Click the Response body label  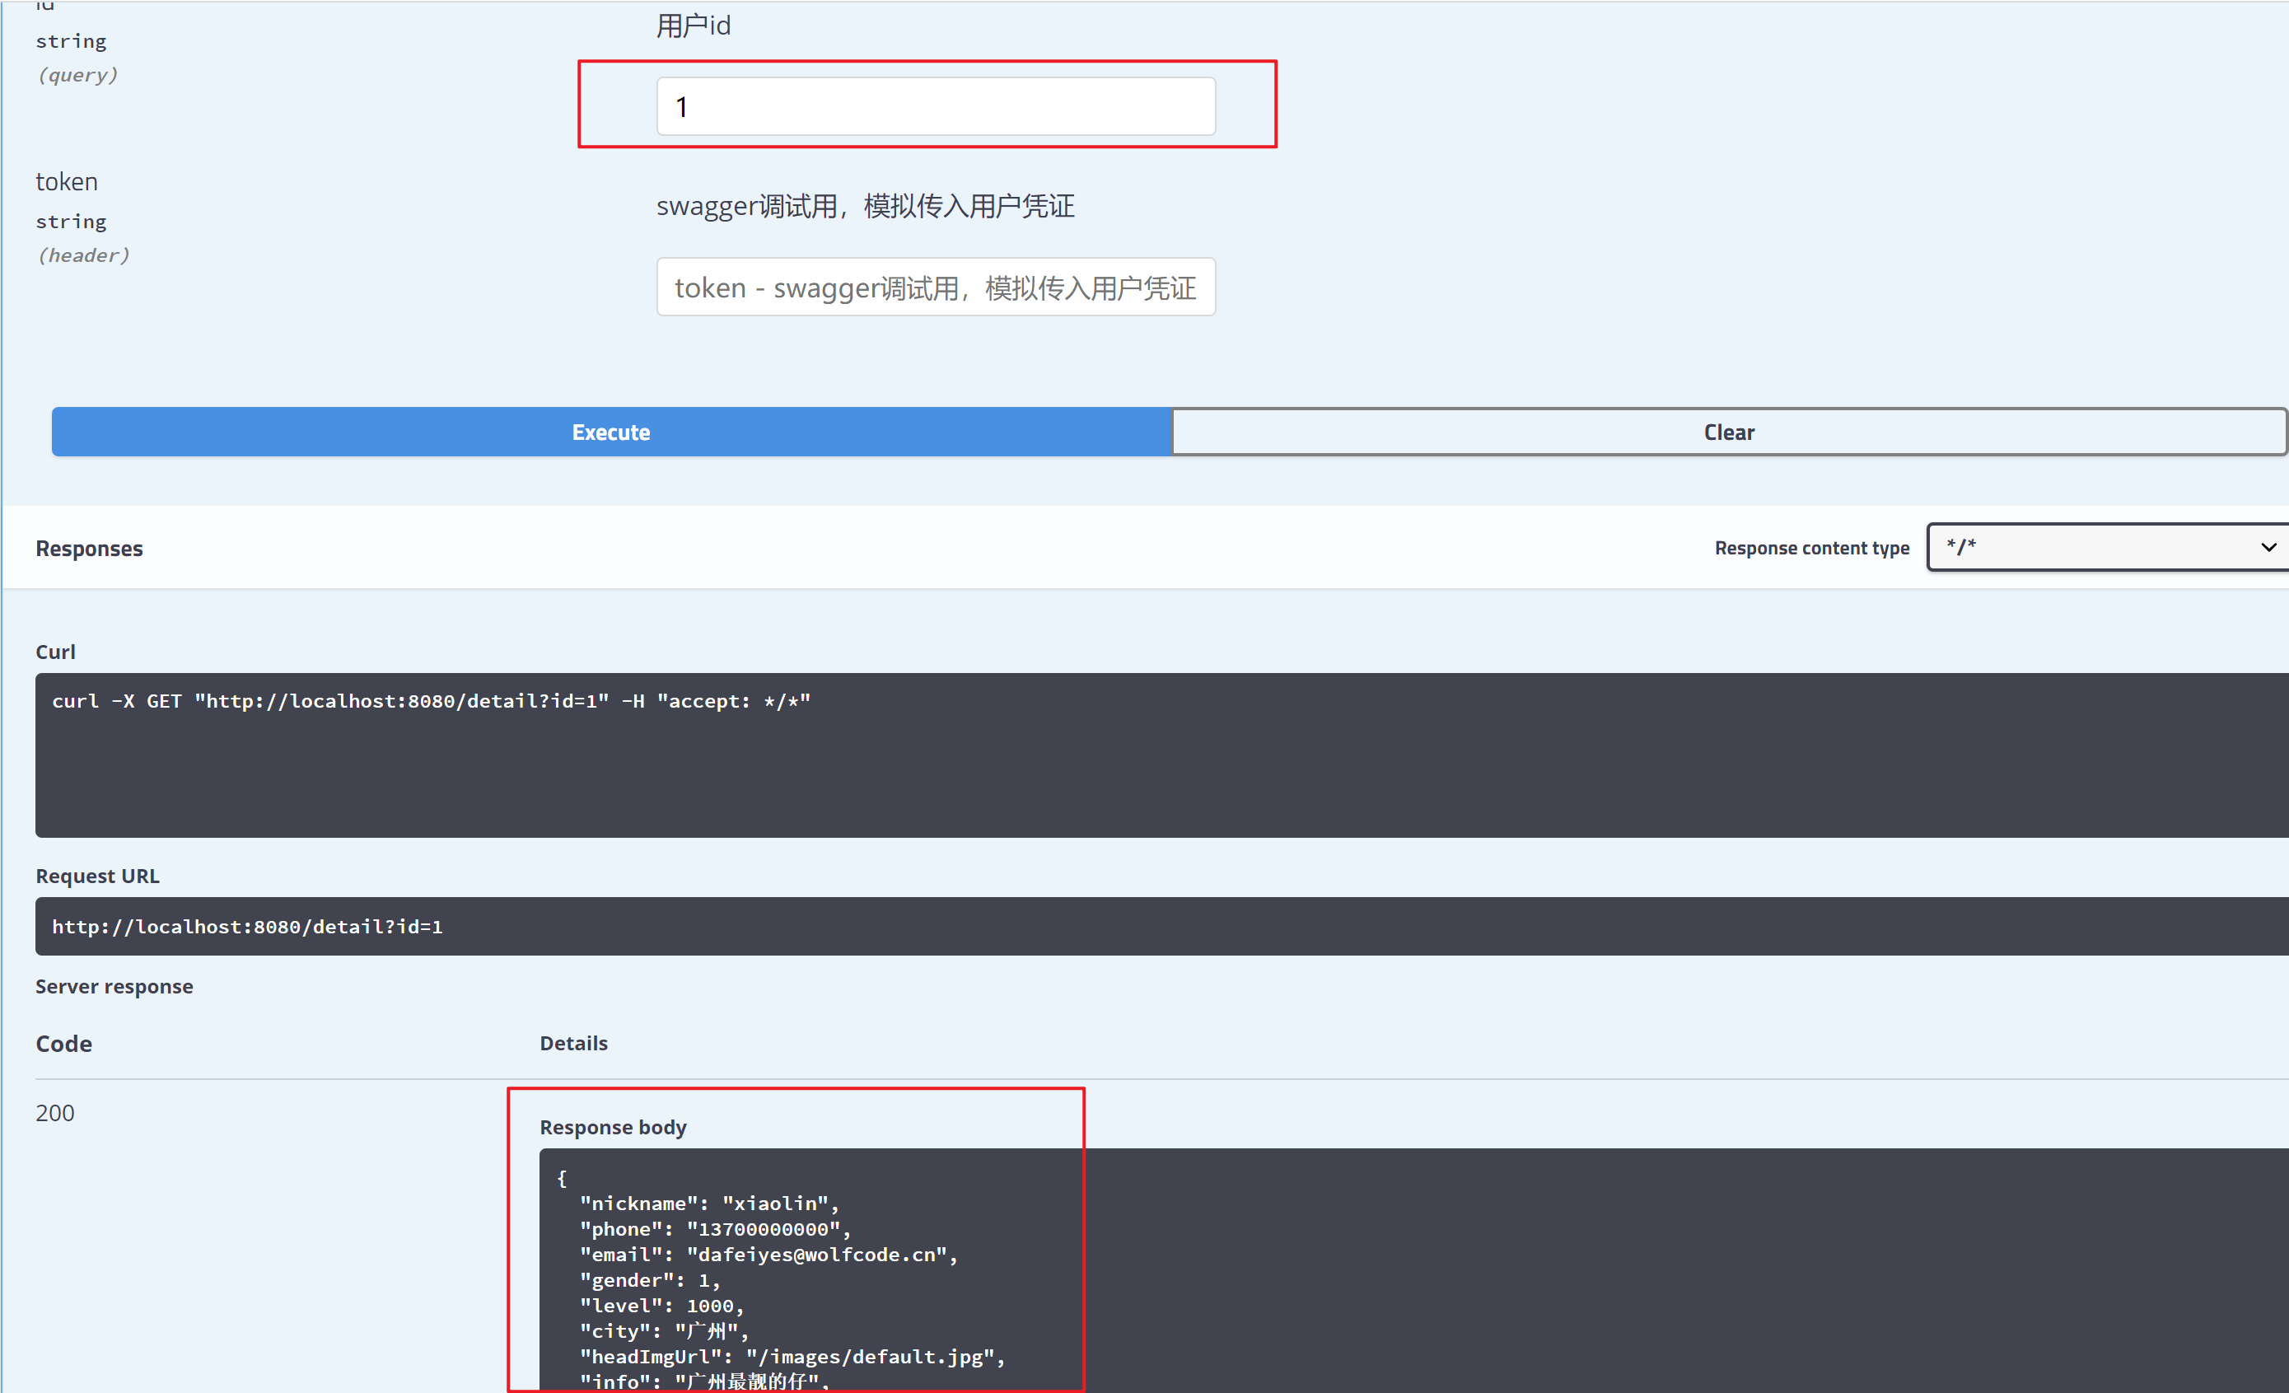pyautogui.click(x=613, y=1127)
